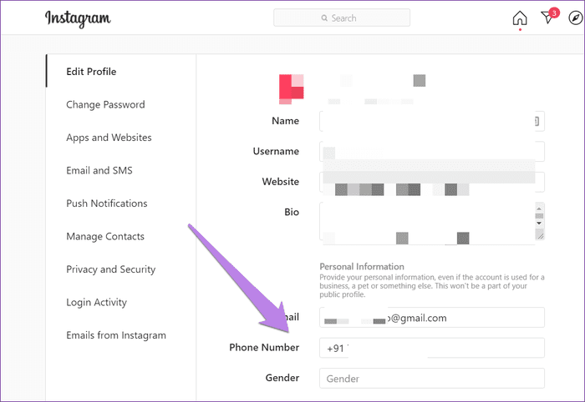Click Bio scrollbar down arrow

point(539,224)
